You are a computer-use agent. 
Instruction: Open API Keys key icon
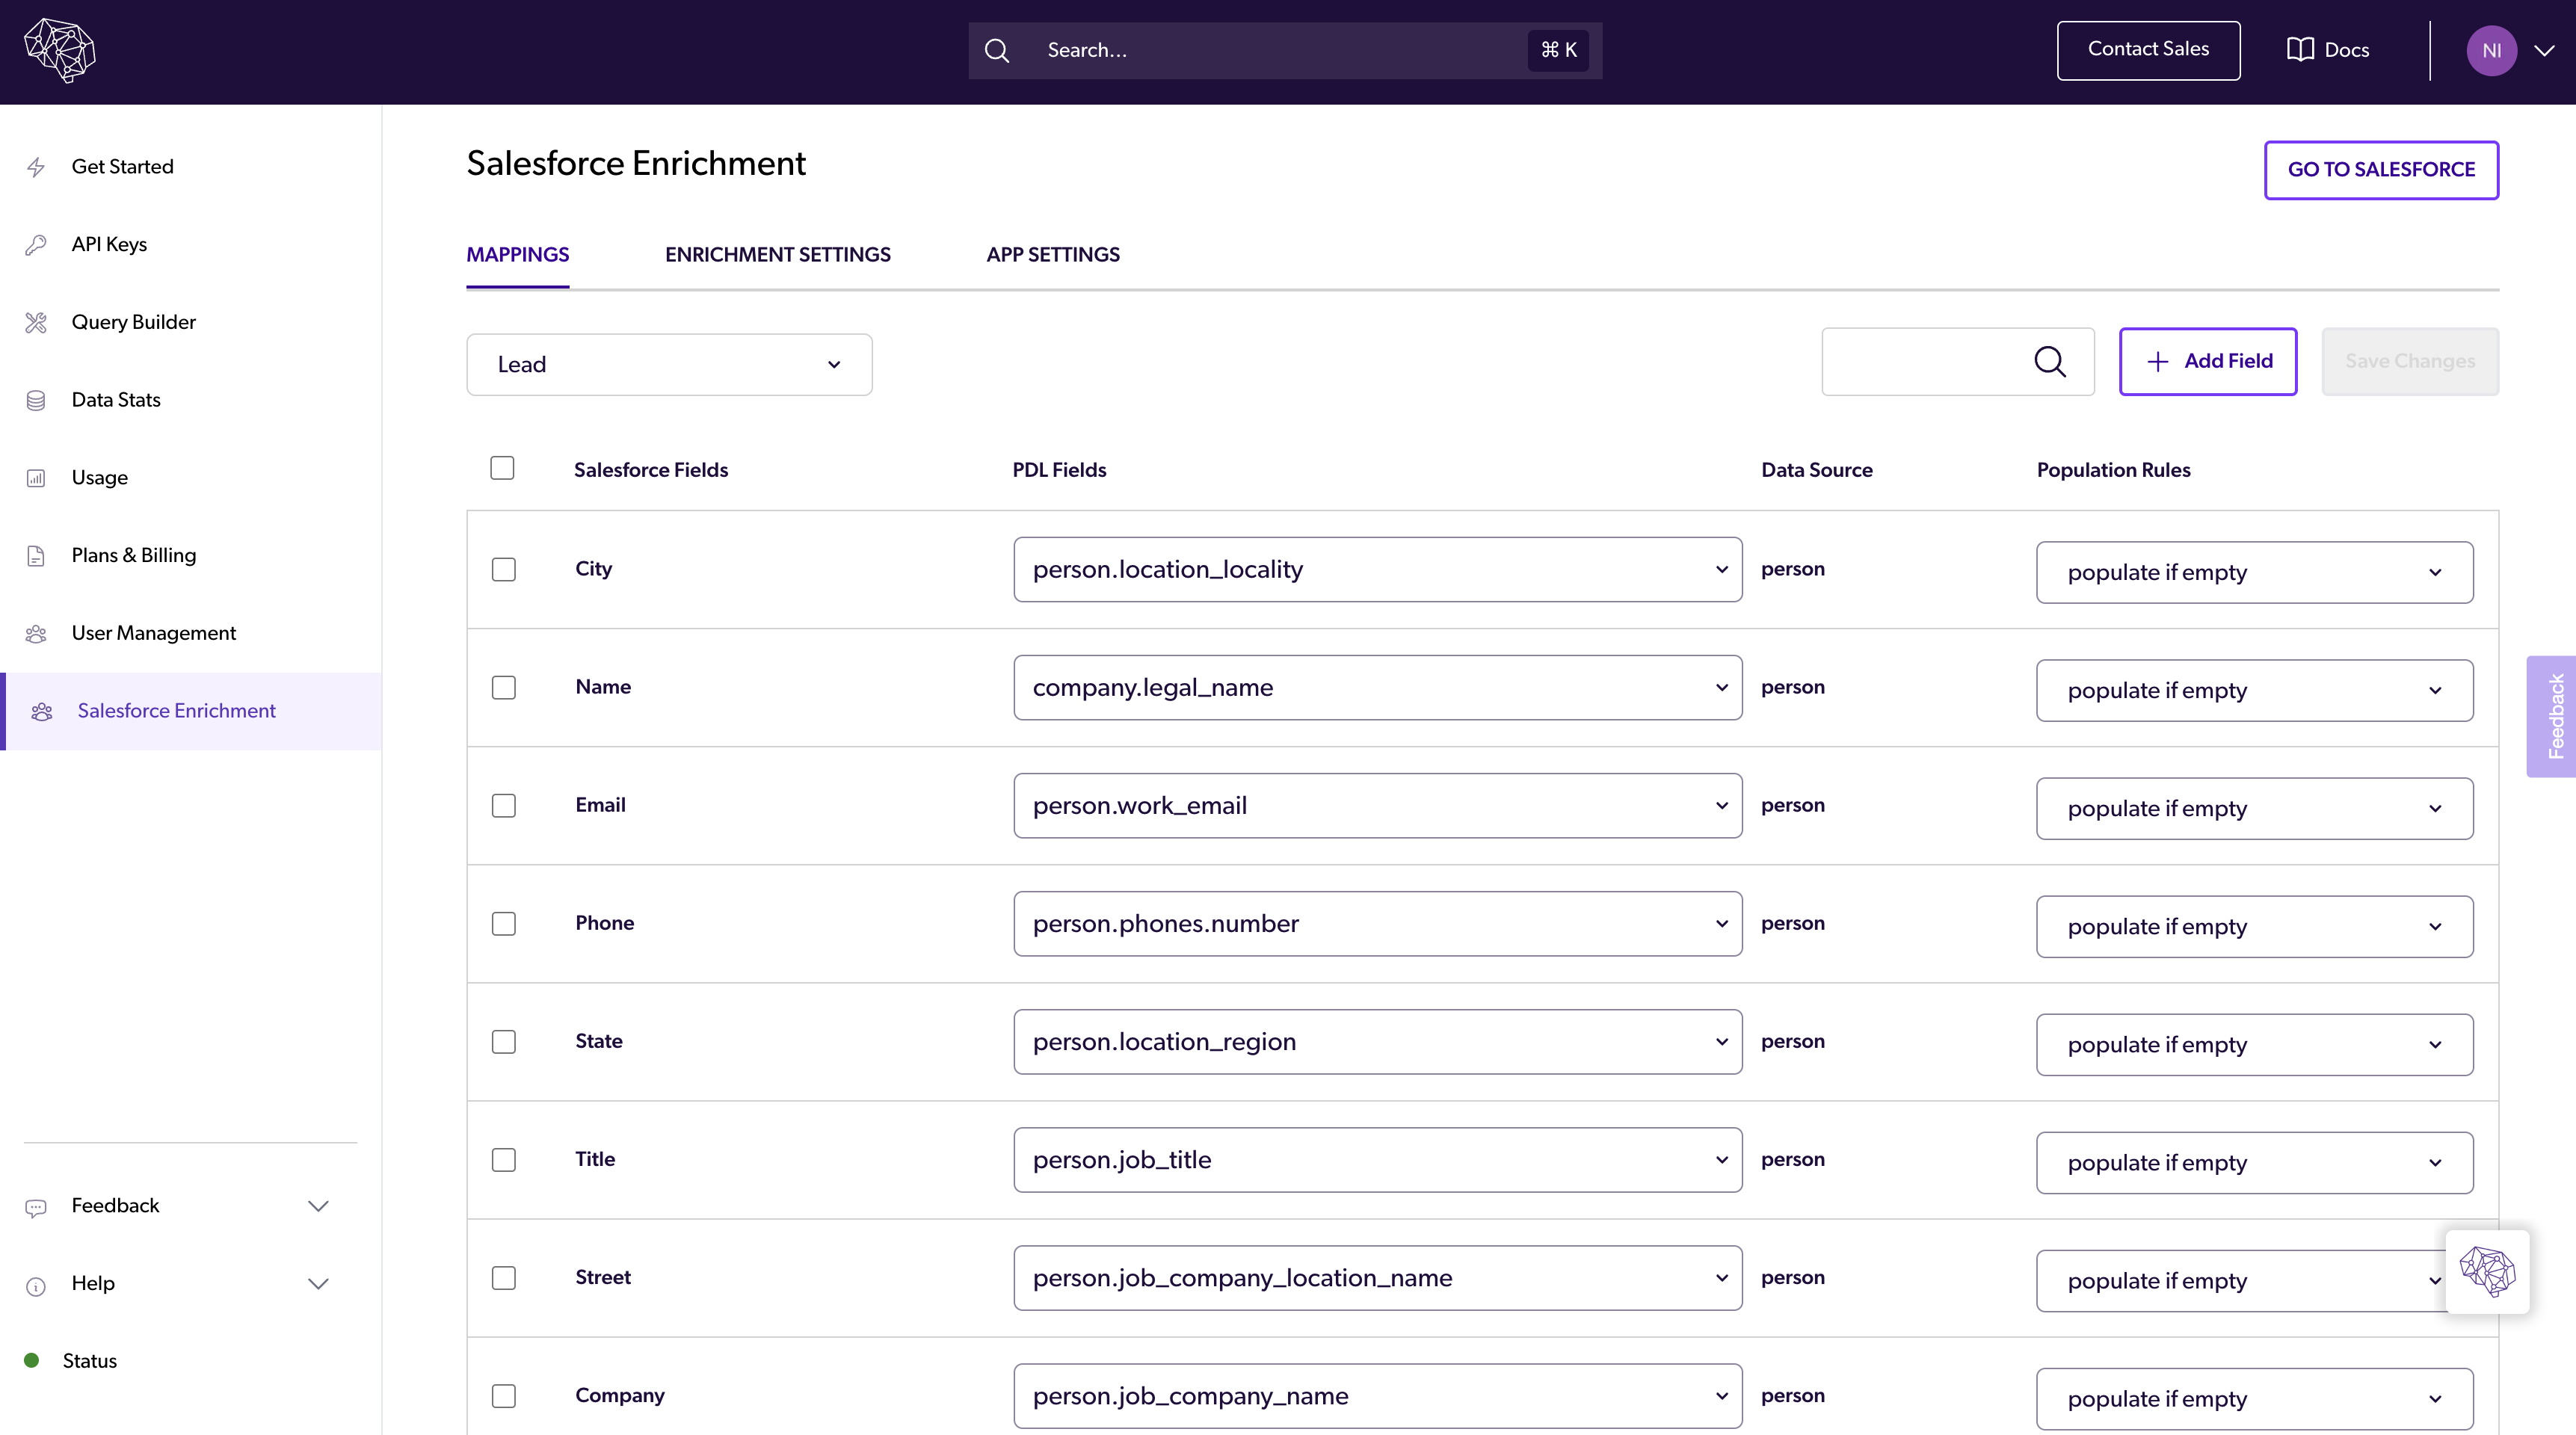tap(36, 245)
